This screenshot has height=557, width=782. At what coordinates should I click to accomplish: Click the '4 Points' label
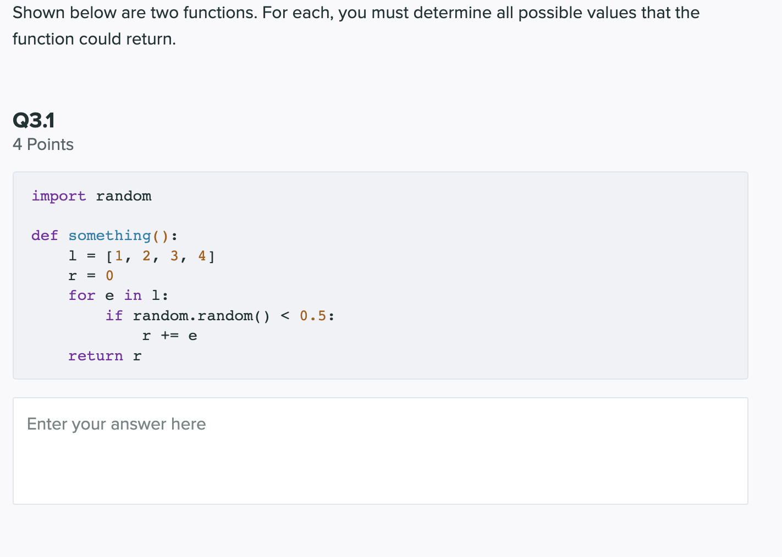tap(43, 144)
